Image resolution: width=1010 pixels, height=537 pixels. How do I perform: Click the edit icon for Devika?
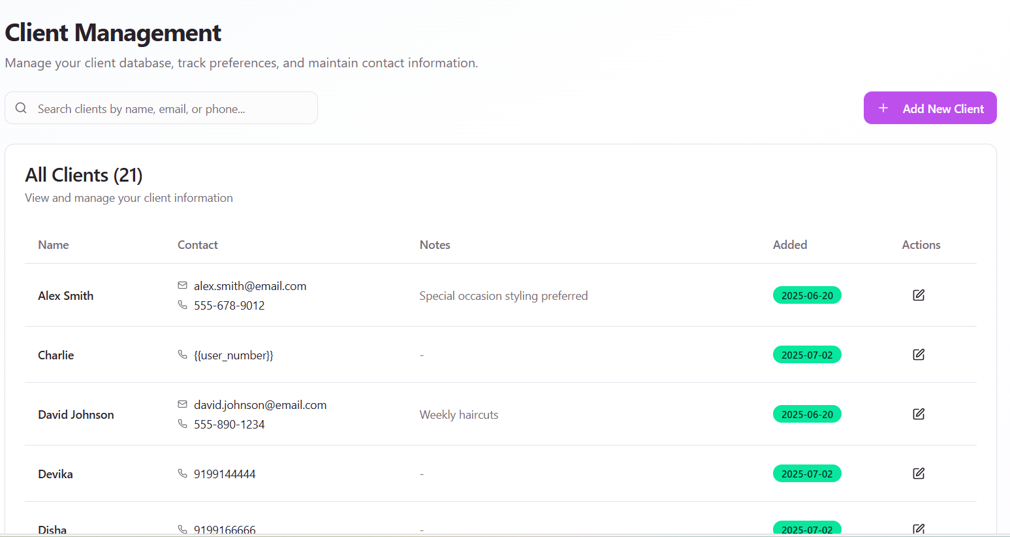pyautogui.click(x=919, y=474)
